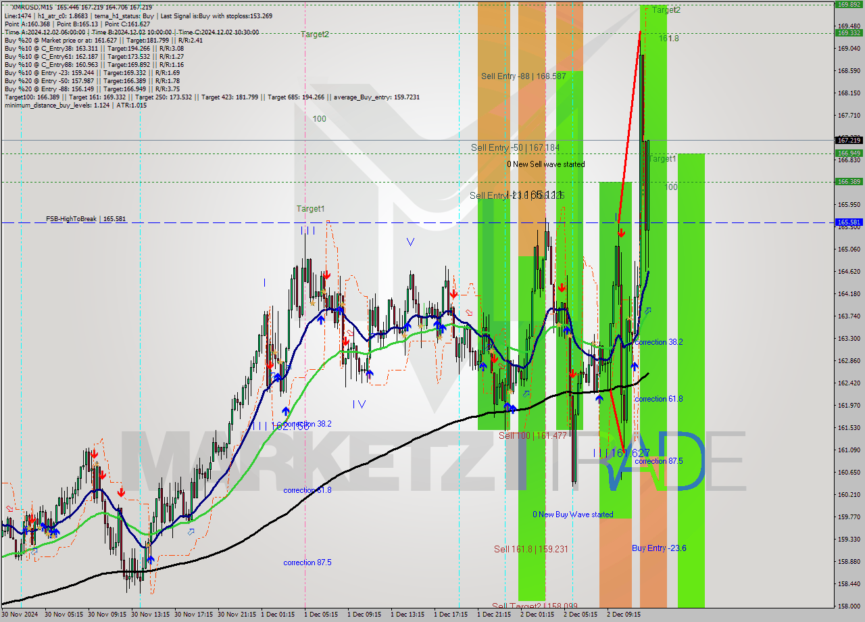The width and height of the screenshot is (865, 622).
Task: Click the Target1 label beside the 166.949 line
Action: (662, 159)
